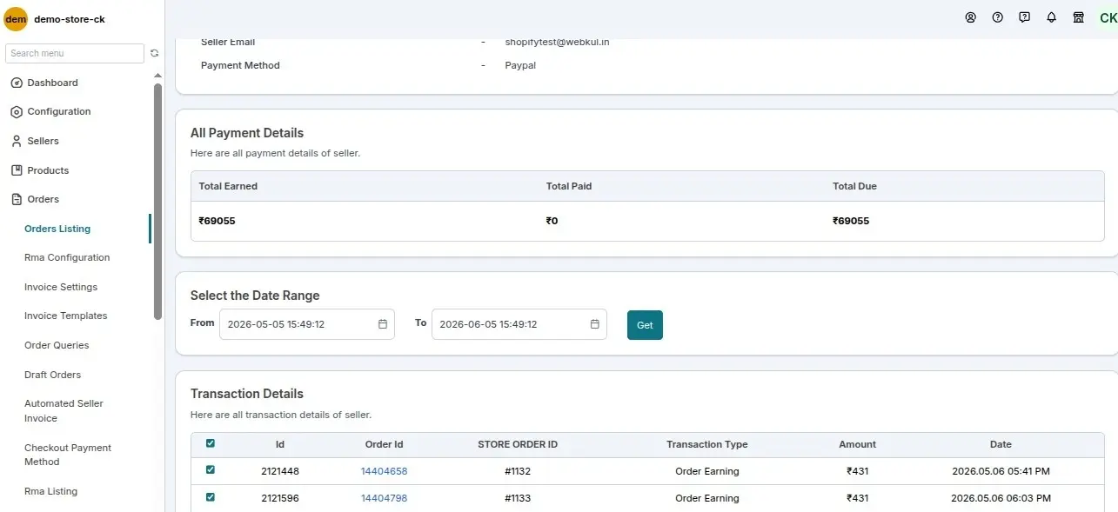Open order link 14404798

click(x=384, y=498)
